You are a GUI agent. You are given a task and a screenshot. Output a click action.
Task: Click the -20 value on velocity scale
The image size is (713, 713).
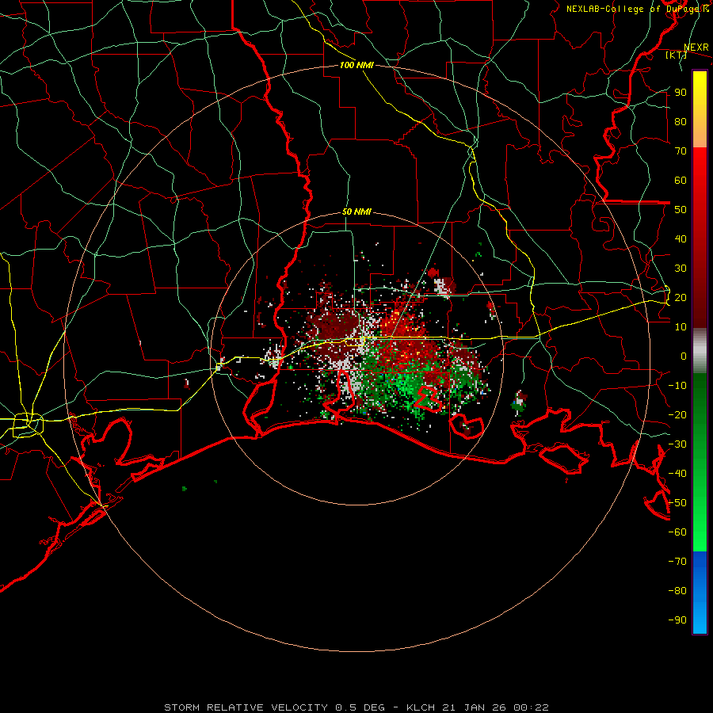tap(677, 415)
